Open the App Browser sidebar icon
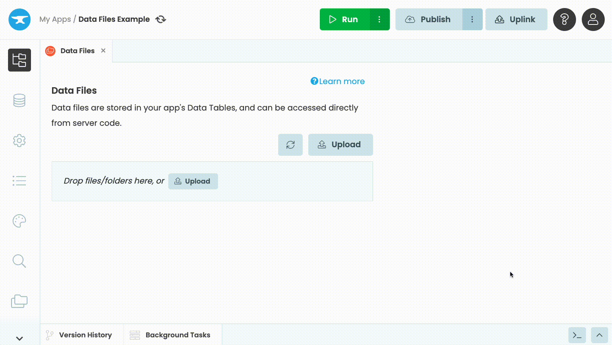Screen dimensions: 612x345 (20, 60)
